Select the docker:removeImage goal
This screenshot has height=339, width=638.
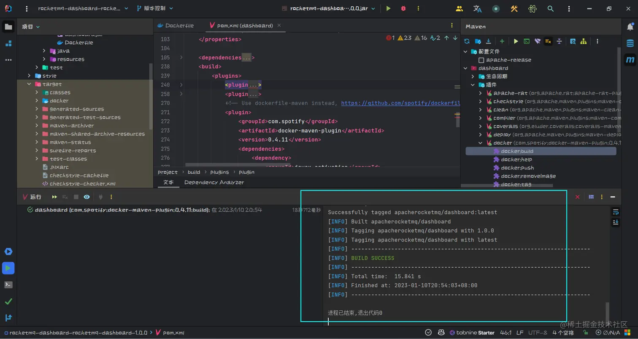coord(528,176)
